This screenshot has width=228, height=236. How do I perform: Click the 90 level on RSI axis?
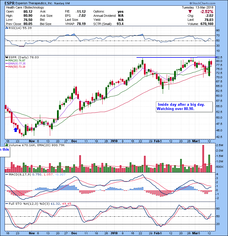pos(218,30)
